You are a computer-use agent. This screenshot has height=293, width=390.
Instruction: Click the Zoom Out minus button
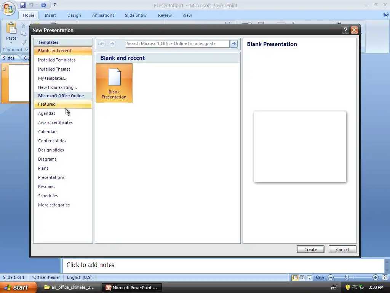click(x=331, y=277)
